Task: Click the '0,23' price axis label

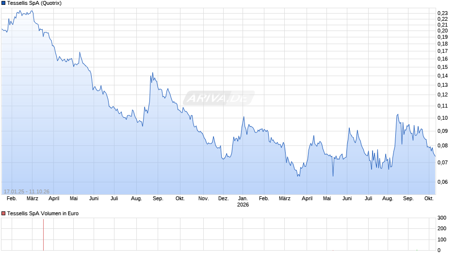Action: pos(442,13)
